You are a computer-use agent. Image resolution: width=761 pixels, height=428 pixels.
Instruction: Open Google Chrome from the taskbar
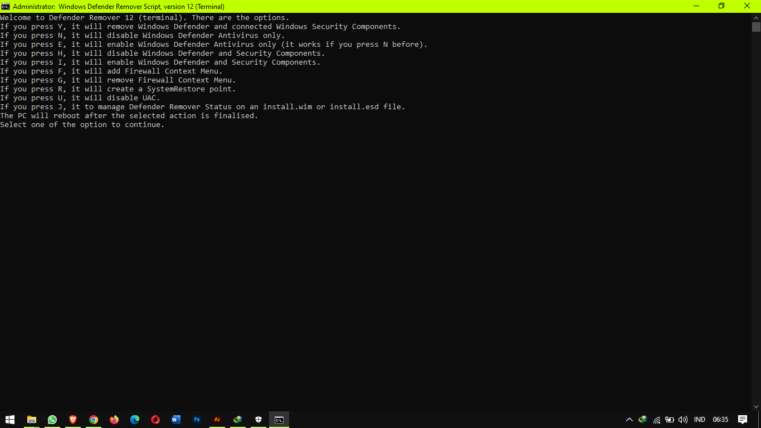[94, 420]
